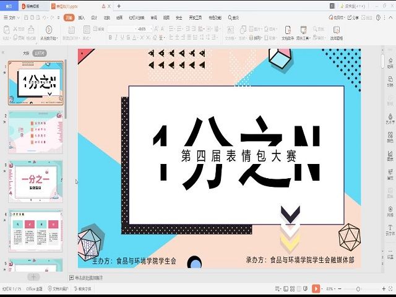The image size is (396, 297).
Task: Click the text box insert icon
Action: tap(230, 30)
